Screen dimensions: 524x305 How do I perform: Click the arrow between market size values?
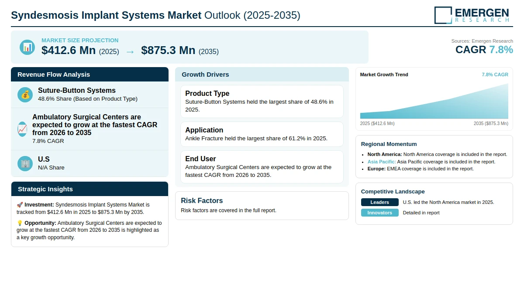point(130,51)
